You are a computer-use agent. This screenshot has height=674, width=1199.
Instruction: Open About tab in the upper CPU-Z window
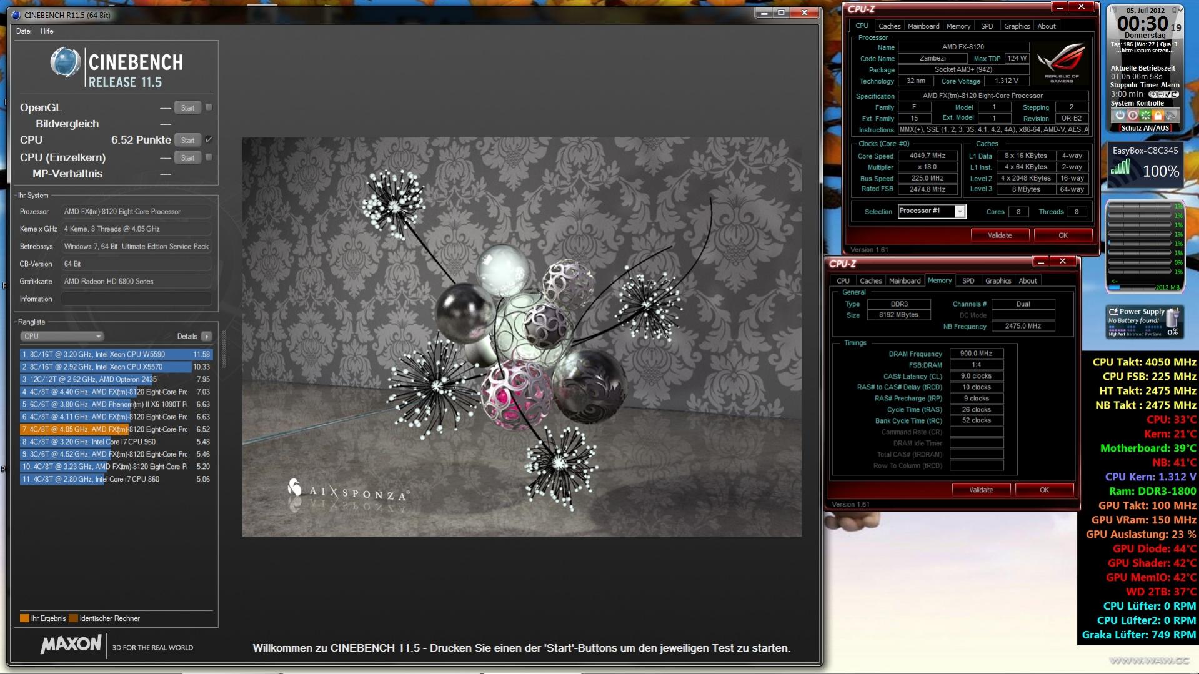click(x=1047, y=26)
